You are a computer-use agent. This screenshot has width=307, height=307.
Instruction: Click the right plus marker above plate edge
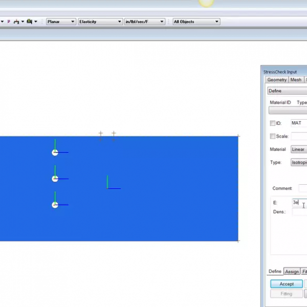pos(114,134)
